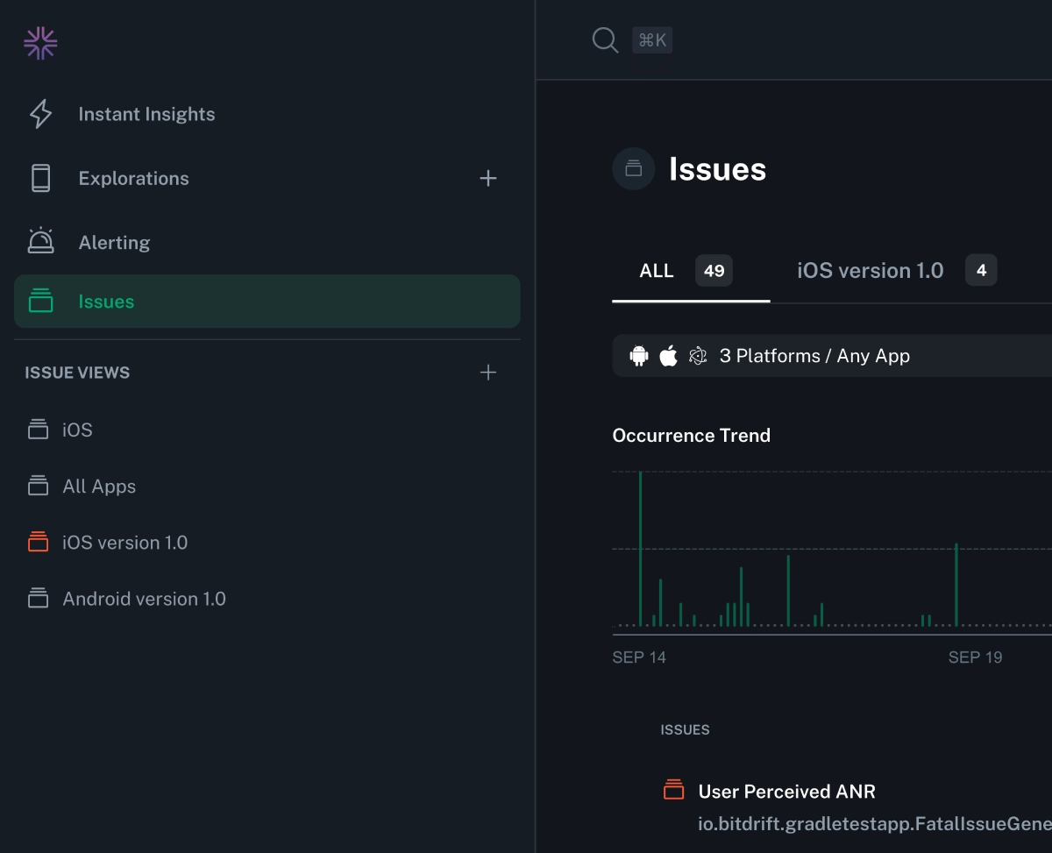Image resolution: width=1052 pixels, height=853 pixels.
Task: Click the search magnifier icon
Action: [605, 39]
